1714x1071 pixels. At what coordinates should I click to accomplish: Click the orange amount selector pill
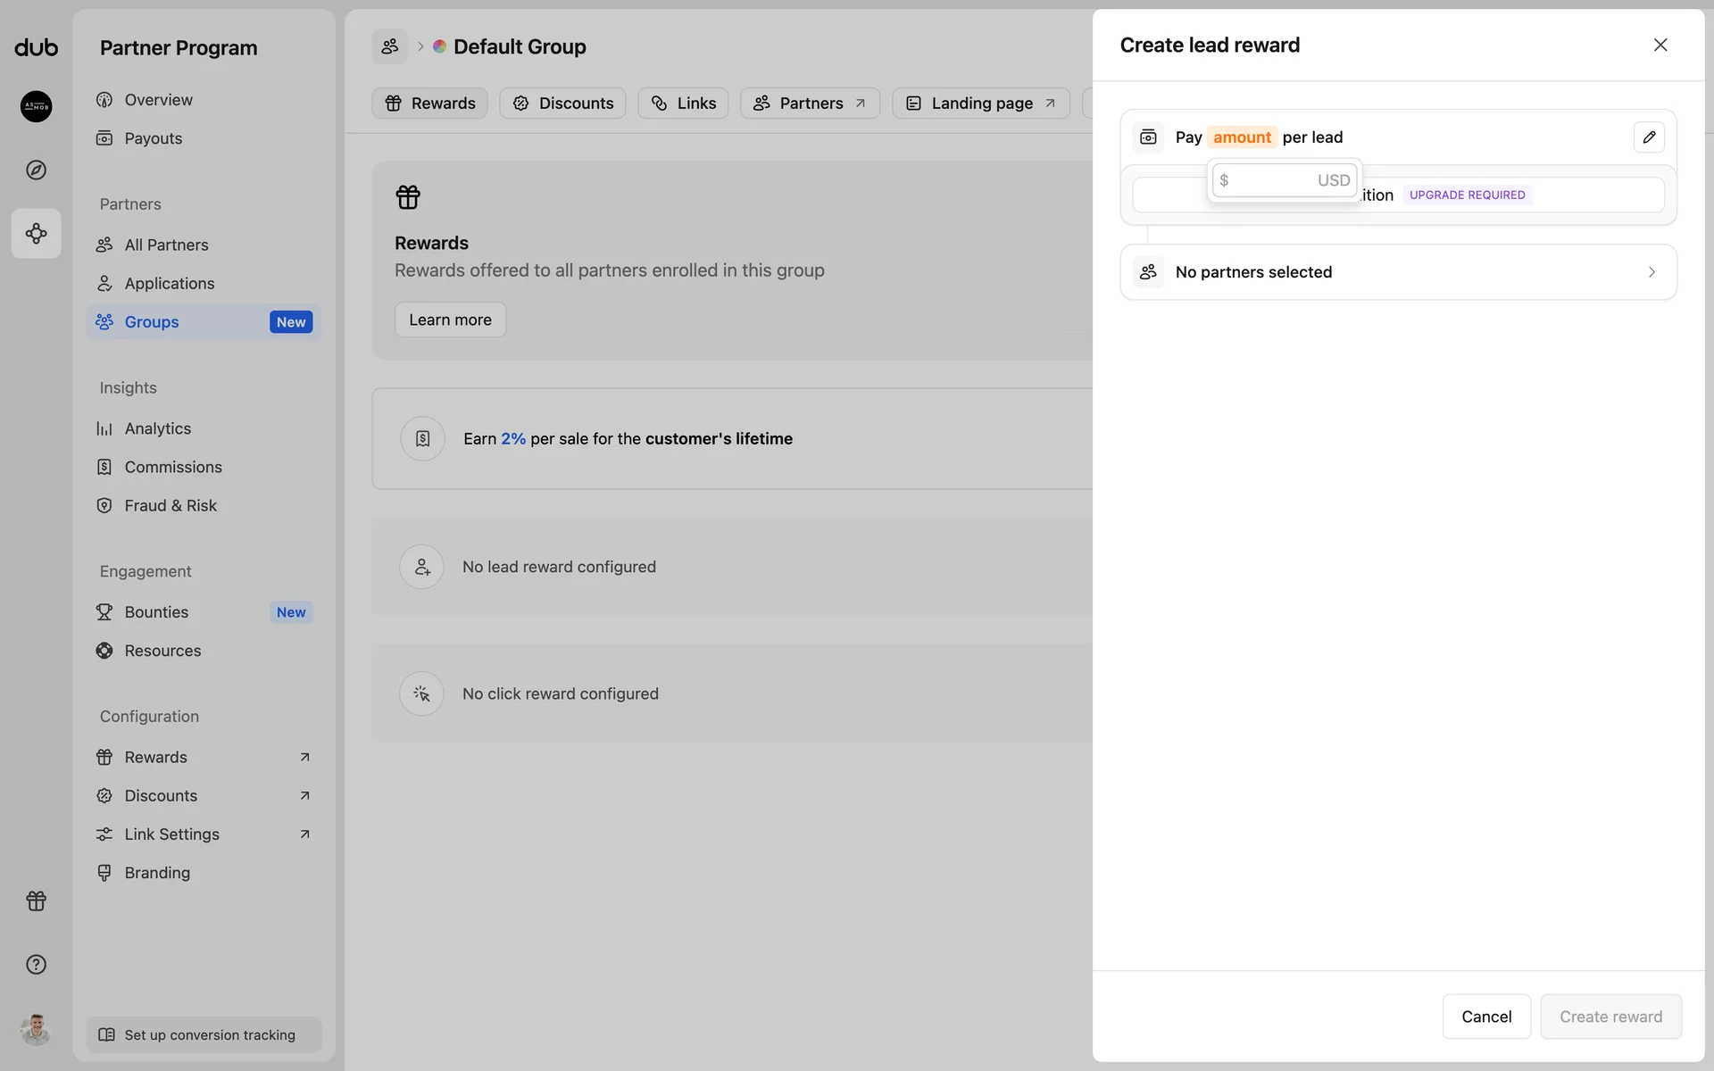pyautogui.click(x=1241, y=137)
